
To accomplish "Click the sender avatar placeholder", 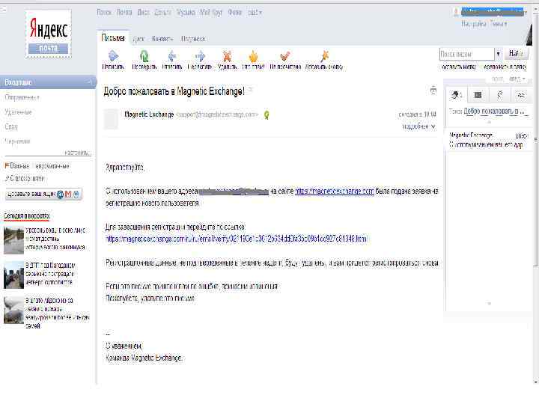I will (111, 118).
